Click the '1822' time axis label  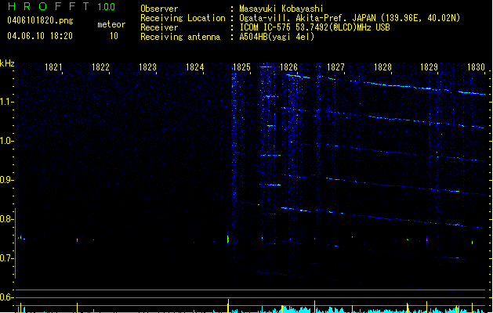pyautogui.click(x=100, y=67)
